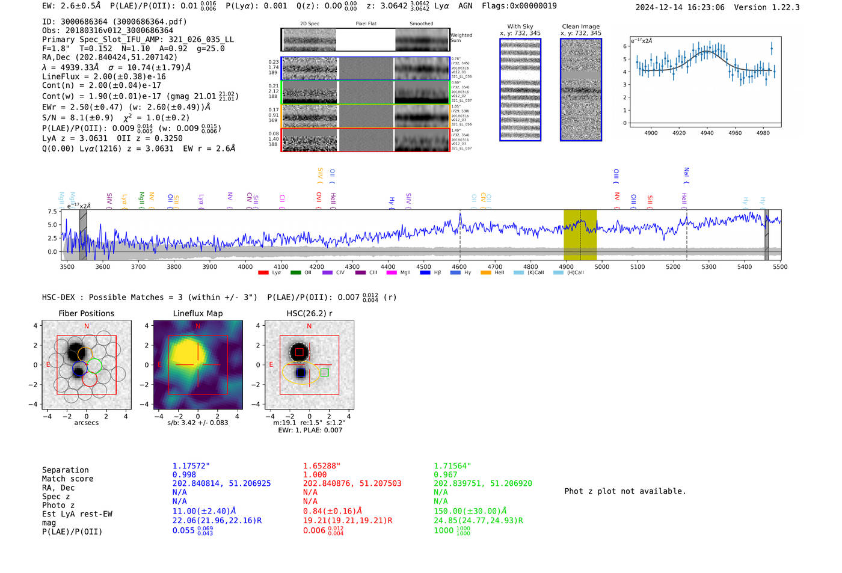
Task: Click the yellow highlighted band in spectrum
Action: 580,235
